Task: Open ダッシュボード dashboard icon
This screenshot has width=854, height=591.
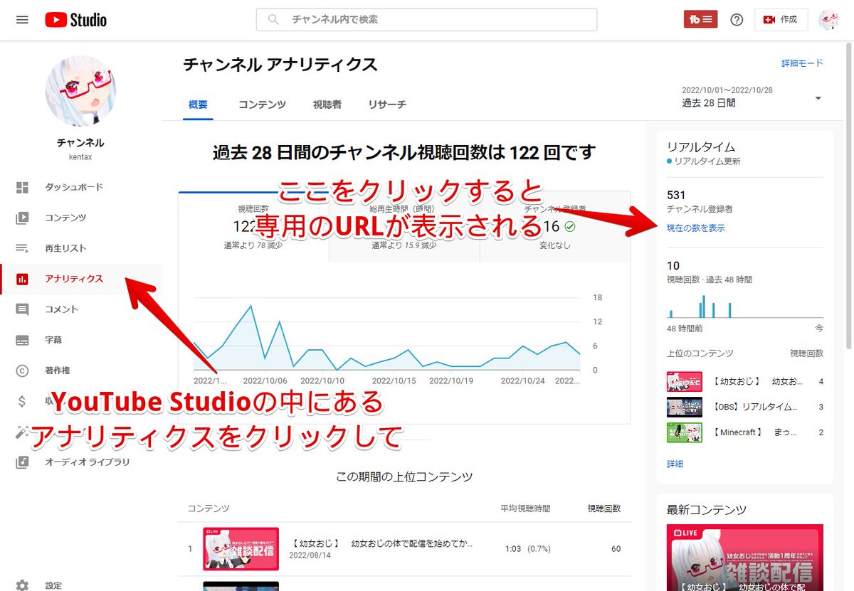Action: pyautogui.click(x=22, y=187)
